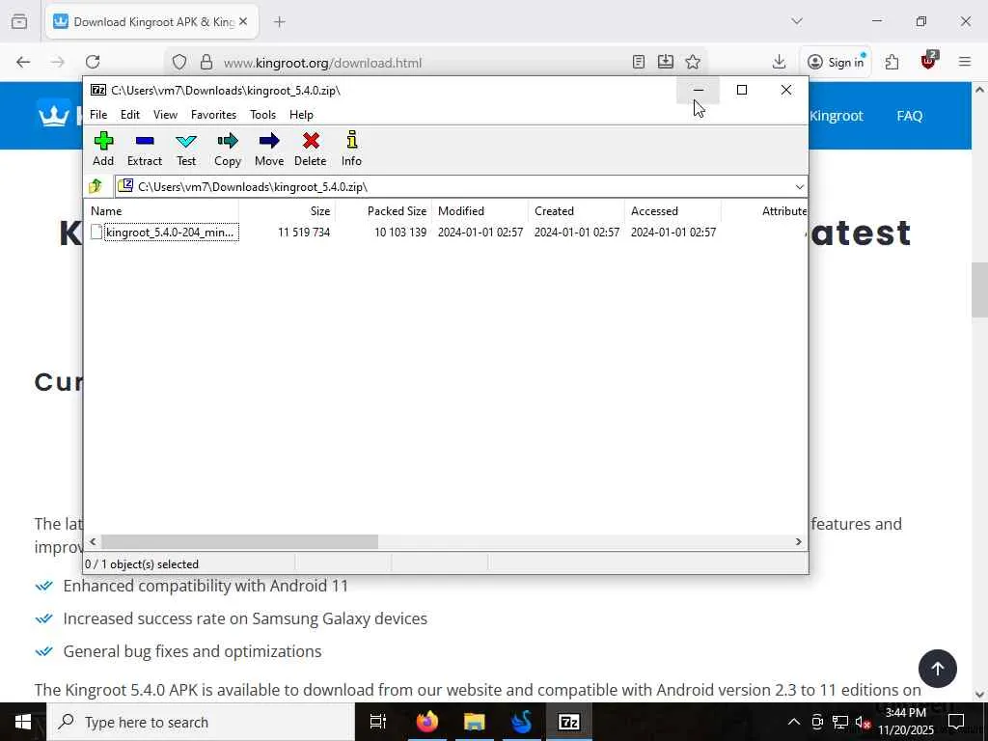Open the Favorites menu
988x741 pixels.
pyautogui.click(x=213, y=115)
